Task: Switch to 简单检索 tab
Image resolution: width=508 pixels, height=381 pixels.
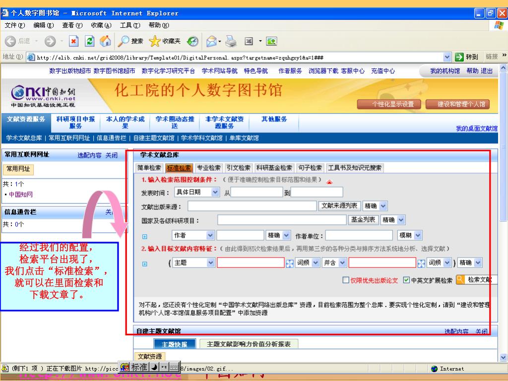Action: click(149, 168)
